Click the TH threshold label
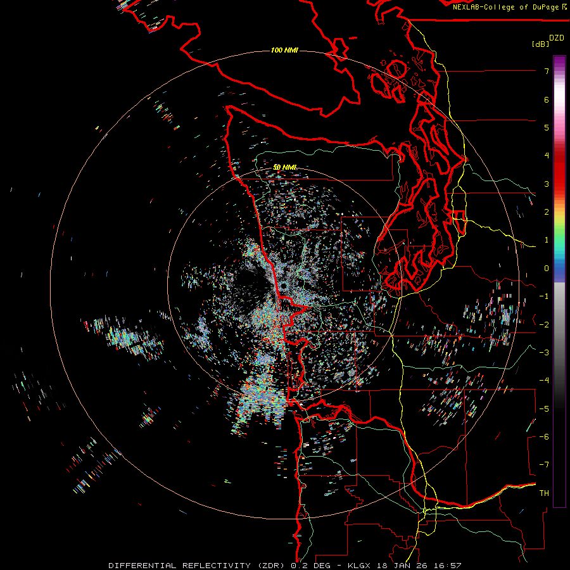Screen dimensions: 570x570 (544, 493)
